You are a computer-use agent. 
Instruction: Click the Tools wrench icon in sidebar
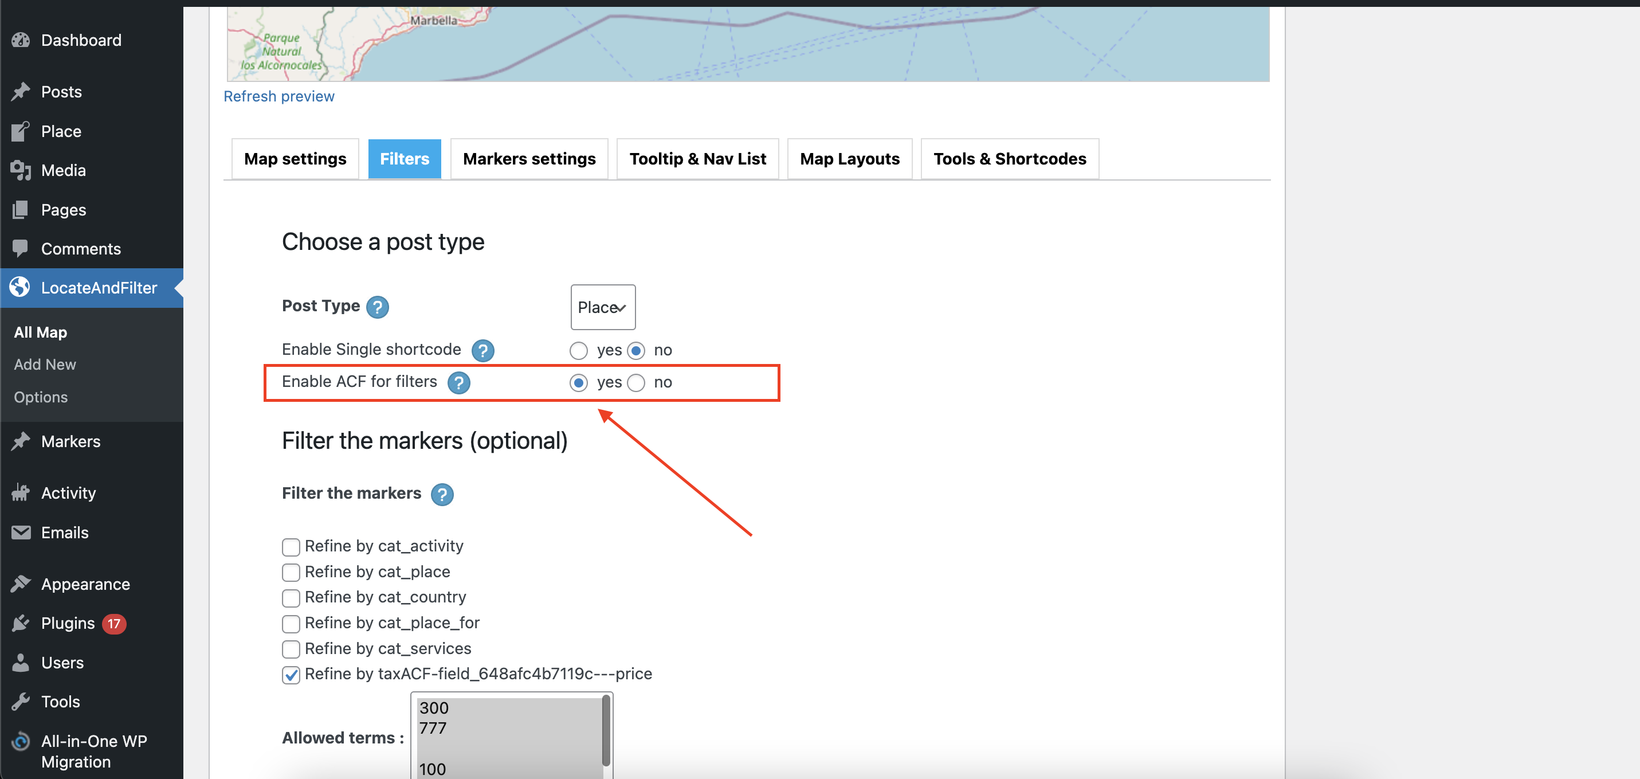point(21,702)
